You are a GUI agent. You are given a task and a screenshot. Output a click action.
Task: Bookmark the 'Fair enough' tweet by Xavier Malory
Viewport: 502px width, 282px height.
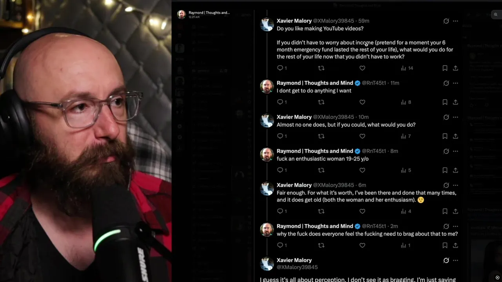445,211
